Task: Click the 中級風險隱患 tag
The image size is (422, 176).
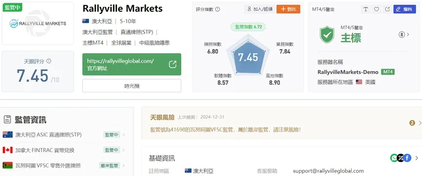Action: [x=155, y=43]
